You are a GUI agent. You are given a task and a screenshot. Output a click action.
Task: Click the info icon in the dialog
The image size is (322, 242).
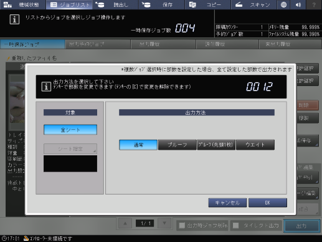coord(46,87)
